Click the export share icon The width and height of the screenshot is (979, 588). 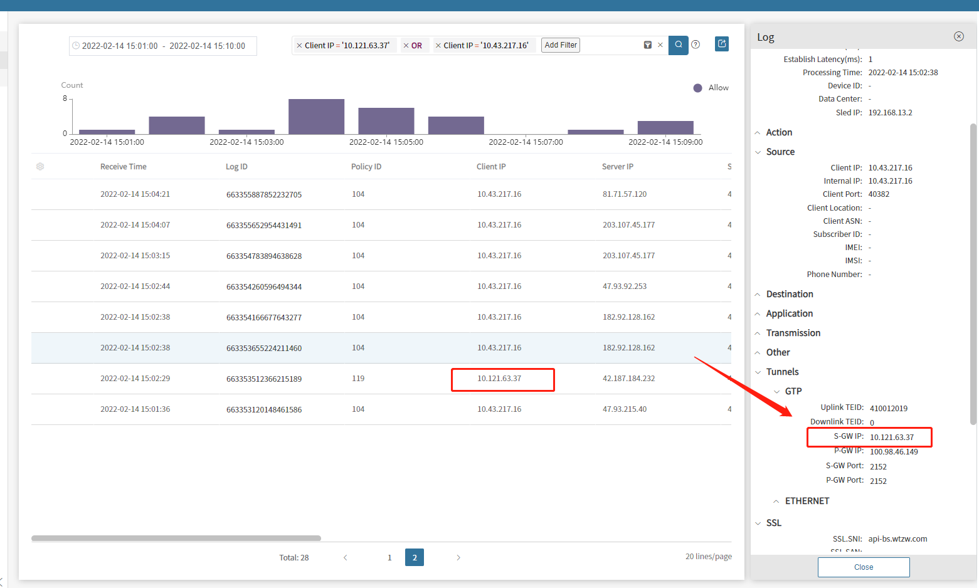[722, 44]
